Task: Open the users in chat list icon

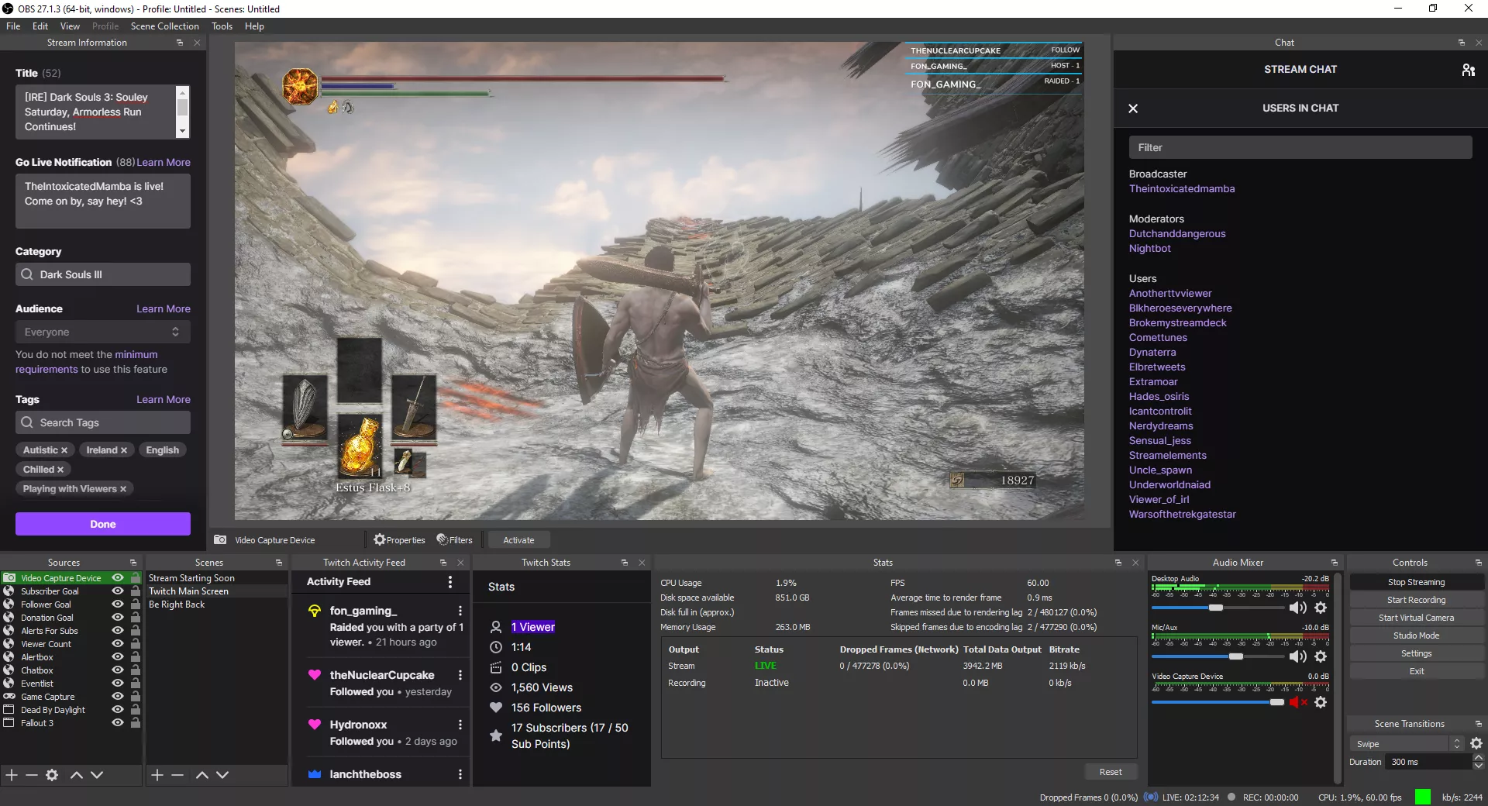Action: (x=1469, y=69)
